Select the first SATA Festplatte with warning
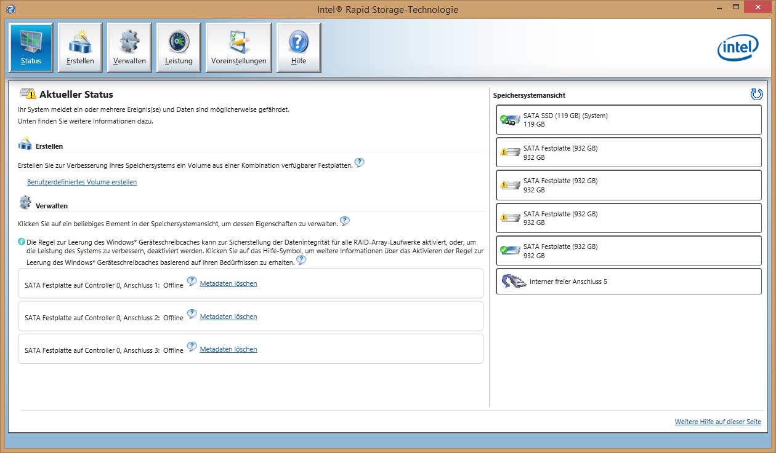776x453 pixels. point(629,152)
